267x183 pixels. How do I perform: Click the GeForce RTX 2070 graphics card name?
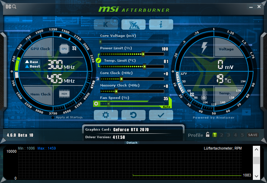point(131,130)
